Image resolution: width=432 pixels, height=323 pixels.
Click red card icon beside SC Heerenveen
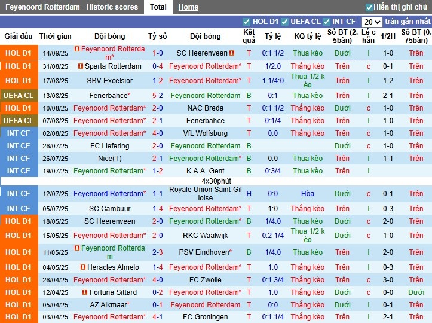click(232, 53)
